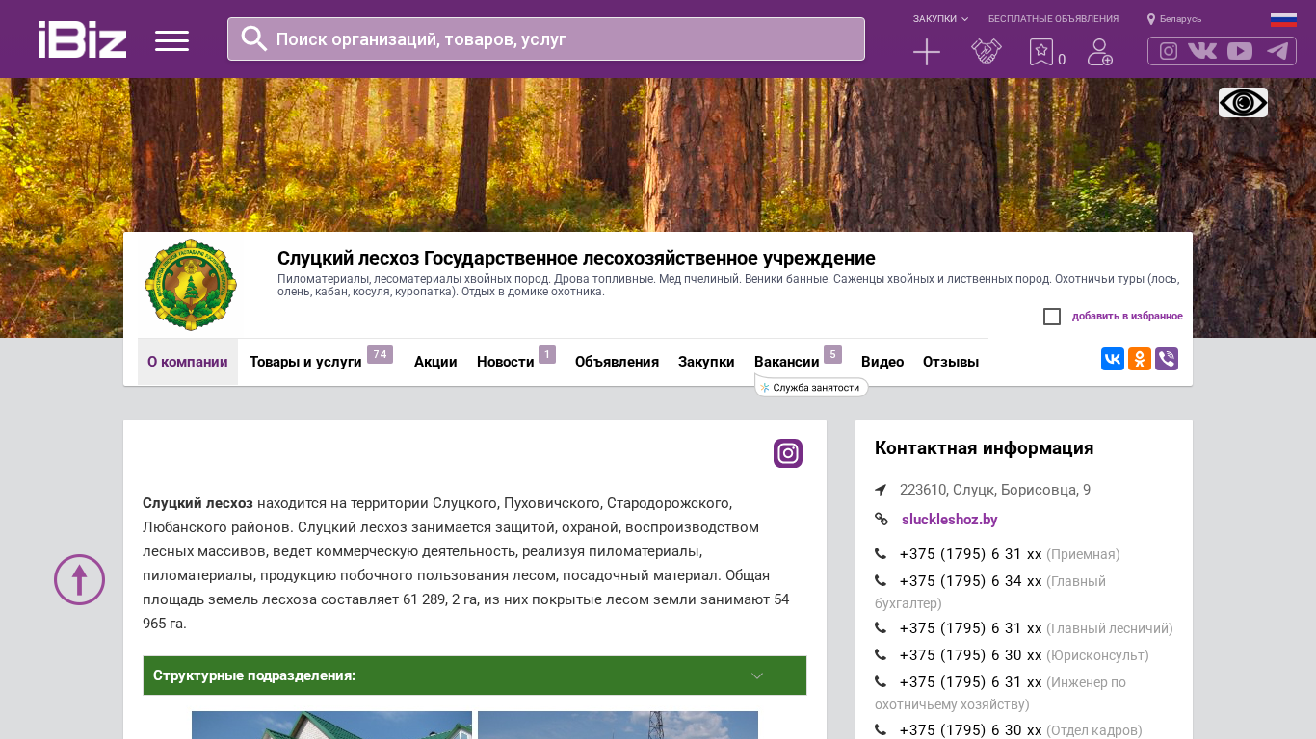1316x739 pixels.
Task: Open the hamburger main menu
Action: [171, 40]
